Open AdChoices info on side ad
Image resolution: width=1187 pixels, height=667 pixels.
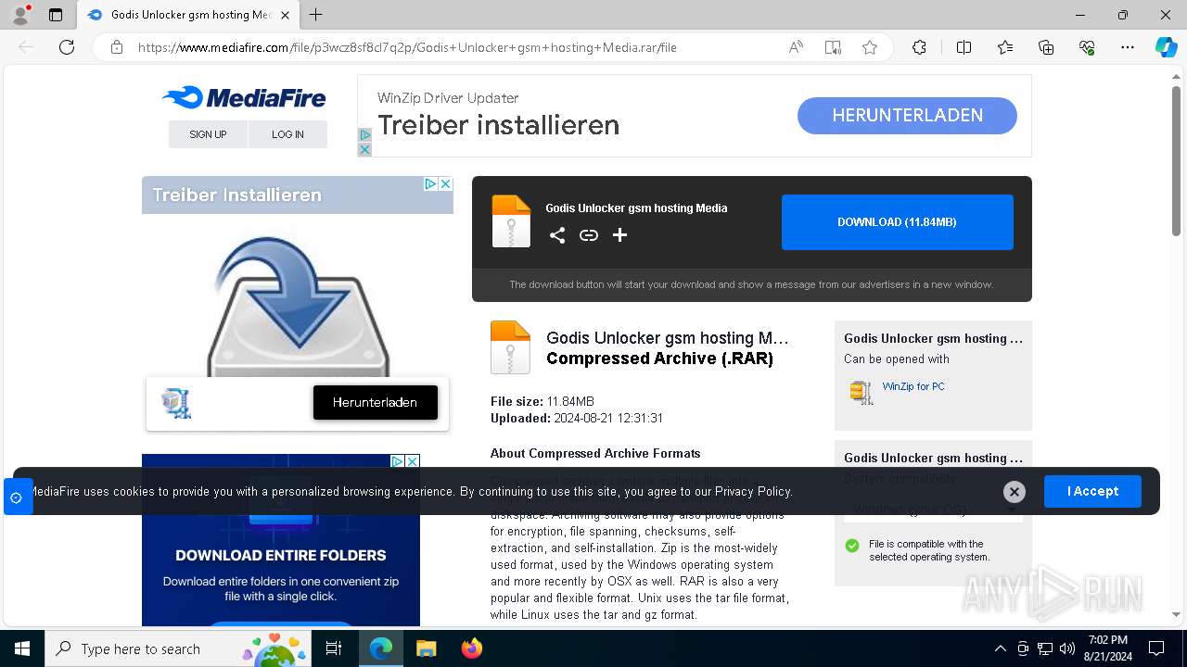(430, 183)
